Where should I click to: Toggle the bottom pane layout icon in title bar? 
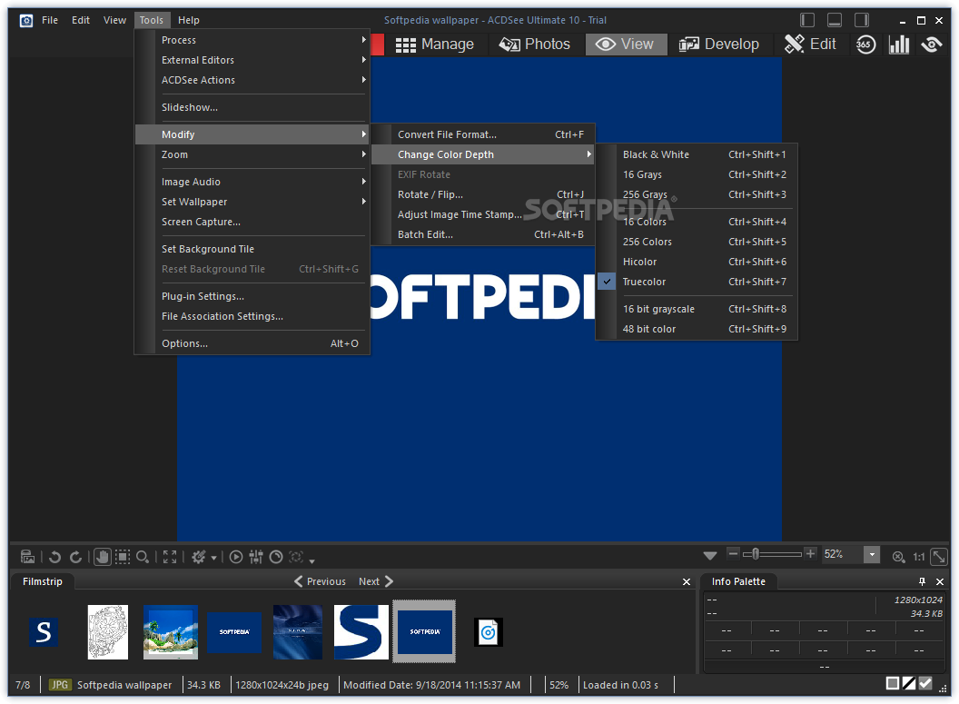pos(835,20)
